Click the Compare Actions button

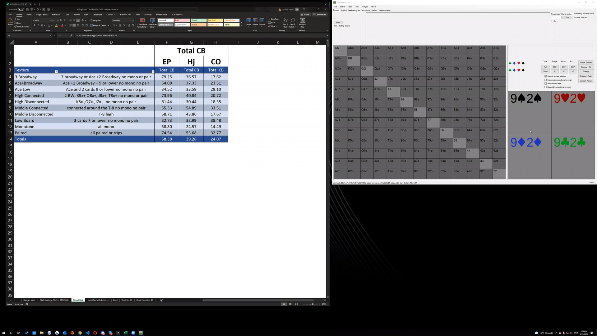pos(586,81)
